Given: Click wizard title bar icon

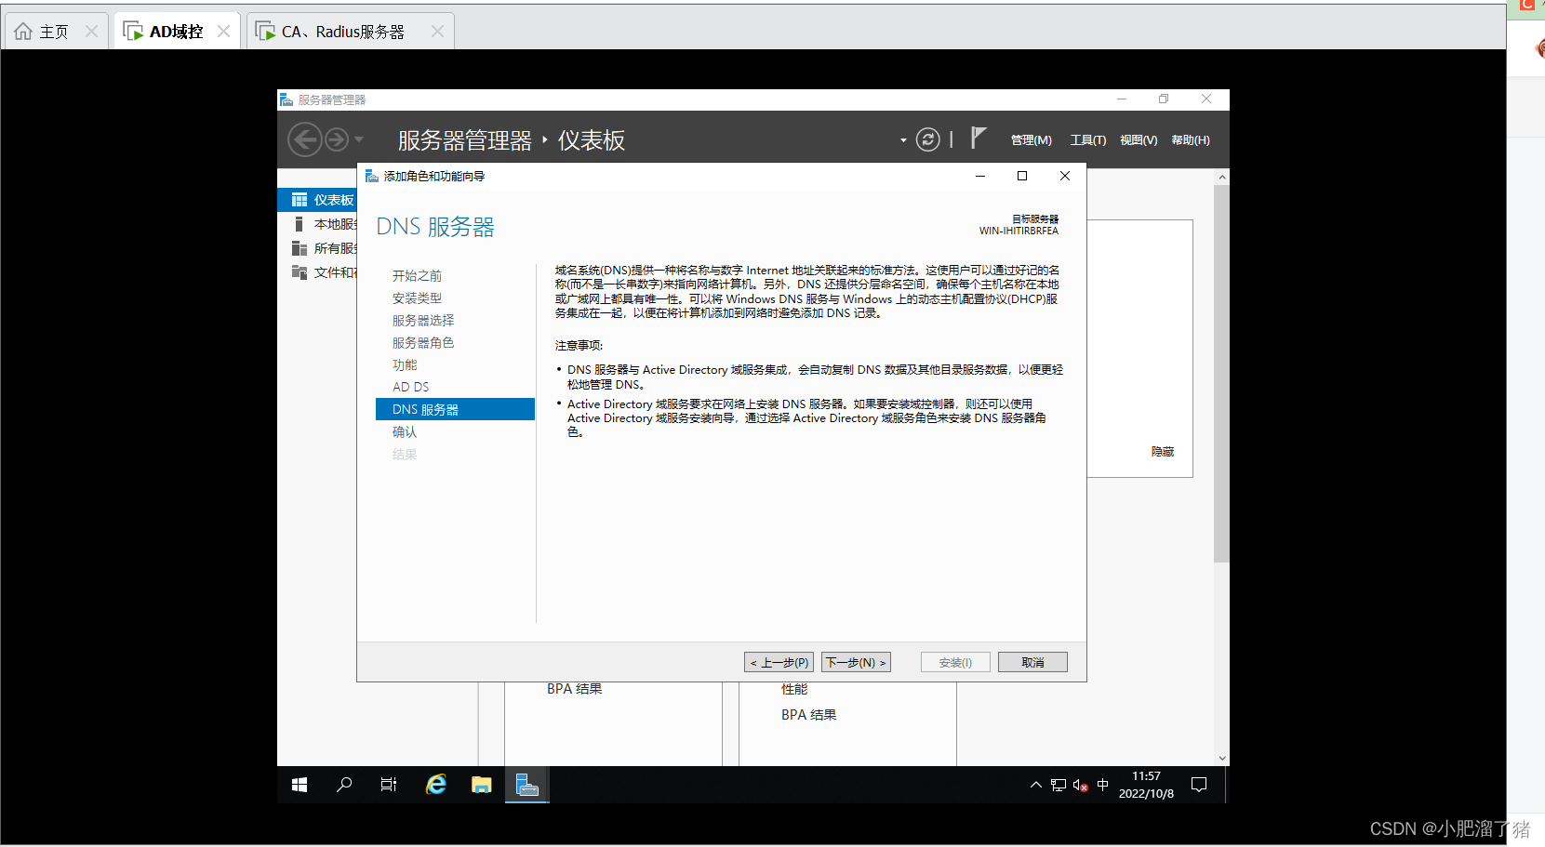Looking at the screenshot, I should coord(372,176).
